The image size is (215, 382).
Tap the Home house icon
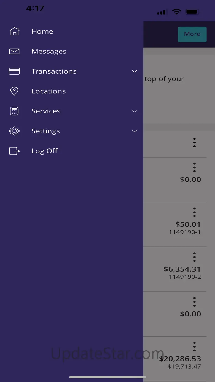pyautogui.click(x=14, y=31)
